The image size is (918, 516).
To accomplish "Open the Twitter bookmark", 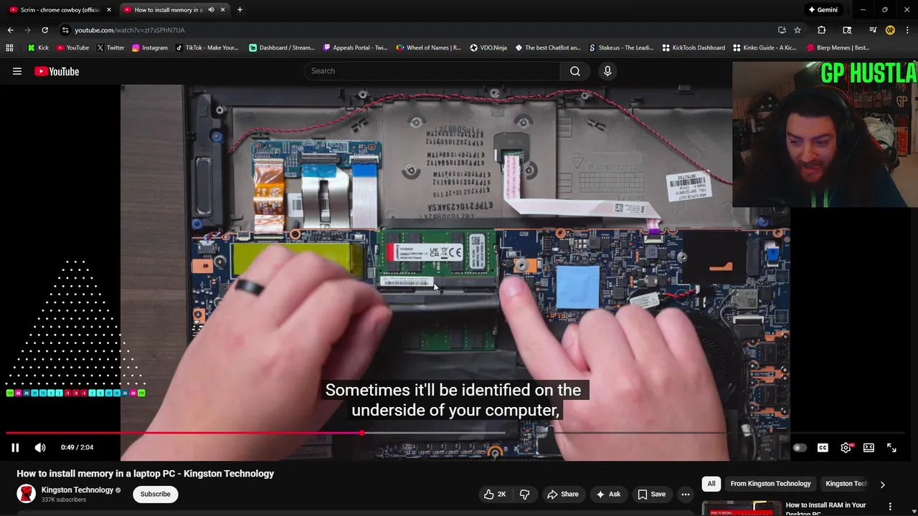I will pos(110,48).
